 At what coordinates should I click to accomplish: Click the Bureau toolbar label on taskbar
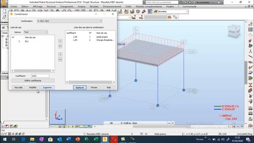pos(200,139)
